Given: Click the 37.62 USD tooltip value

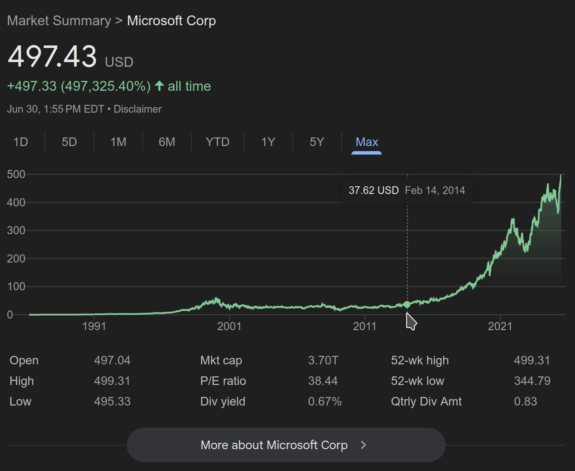Looking at the screenshot, I should 374,190.
